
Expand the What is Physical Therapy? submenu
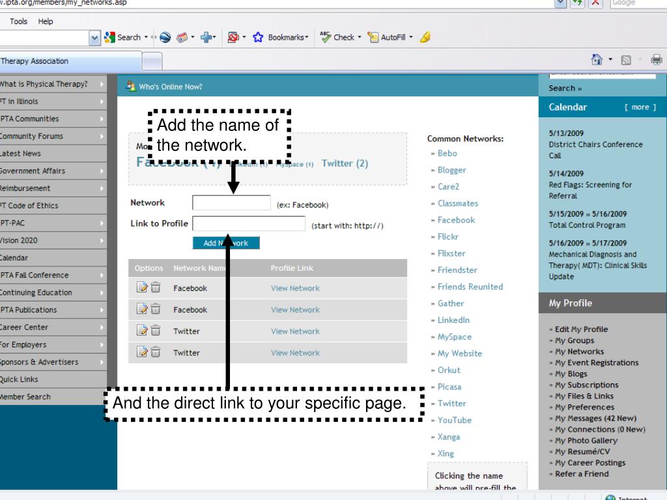102,84
